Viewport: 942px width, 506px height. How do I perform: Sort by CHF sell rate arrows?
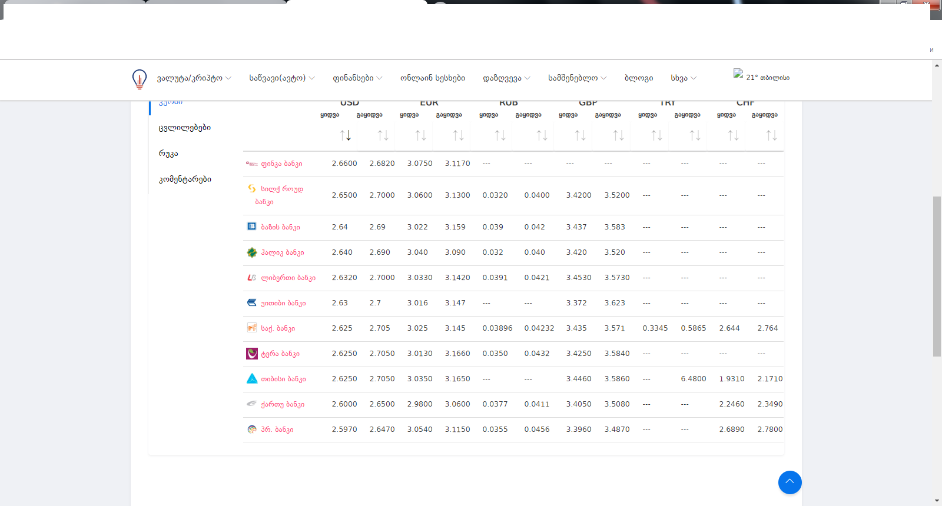771,135
